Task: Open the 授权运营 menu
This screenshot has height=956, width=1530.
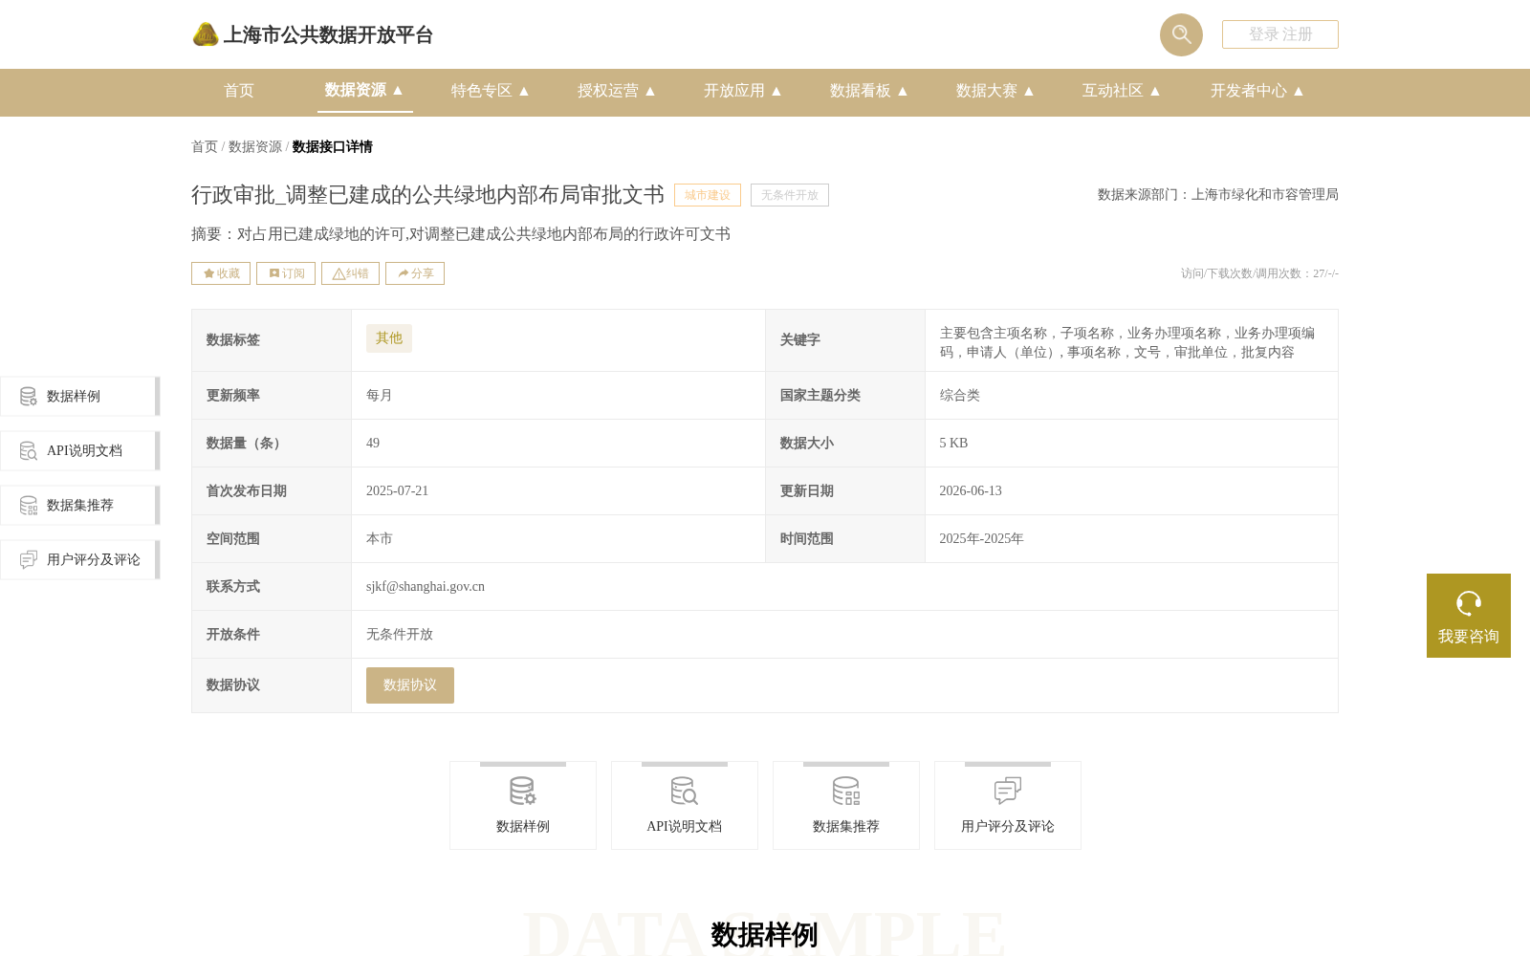Action: [x=617, y=91]
